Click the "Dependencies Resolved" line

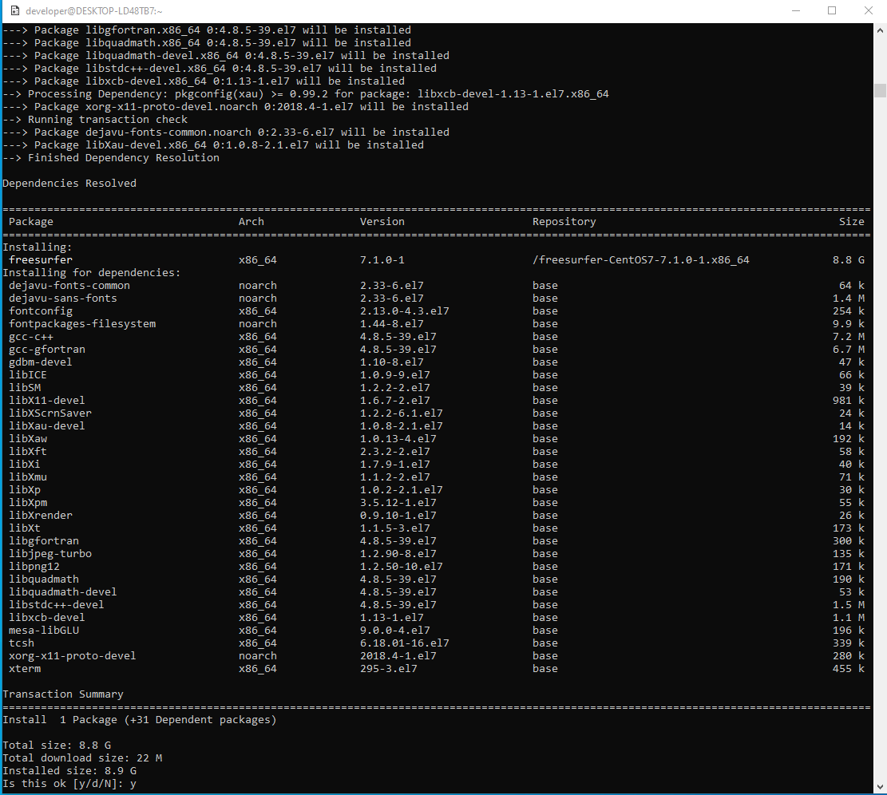[x=69, y=184]
